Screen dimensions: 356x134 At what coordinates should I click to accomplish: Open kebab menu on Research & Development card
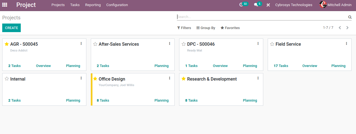tap(258, 78)
